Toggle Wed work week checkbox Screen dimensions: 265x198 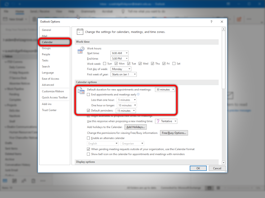pos(140,64)
